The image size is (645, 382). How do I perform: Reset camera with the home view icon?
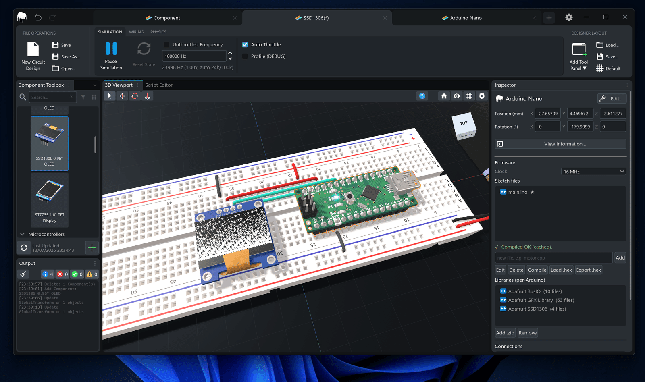444,96
